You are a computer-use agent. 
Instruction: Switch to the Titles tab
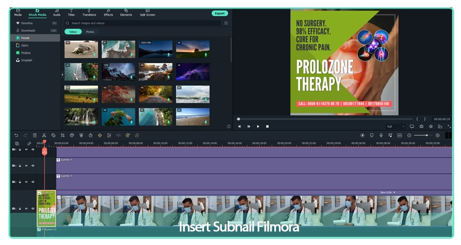click(x=71, y=12)
